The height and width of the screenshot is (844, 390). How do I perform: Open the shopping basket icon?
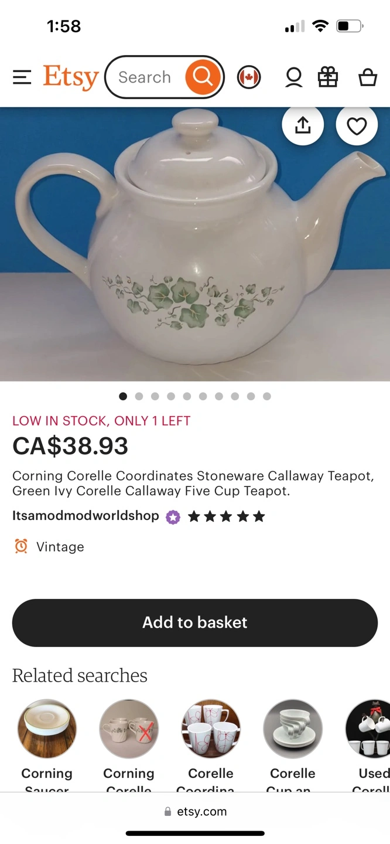368,77
